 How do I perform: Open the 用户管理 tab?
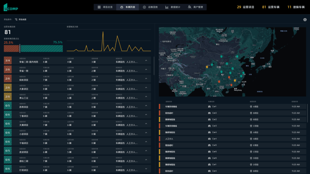pyautogui.click(x=195, y=7)
